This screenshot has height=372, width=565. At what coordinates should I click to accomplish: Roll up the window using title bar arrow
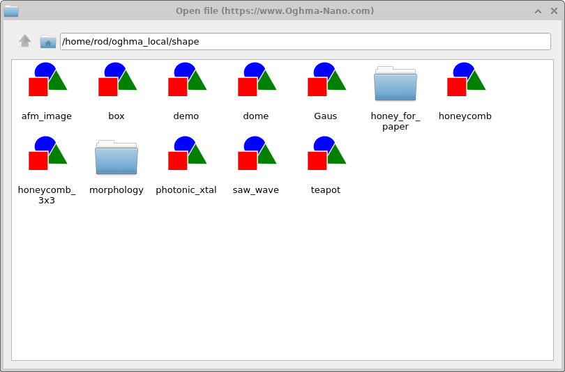pyautogui.click(x=538, y=11)
